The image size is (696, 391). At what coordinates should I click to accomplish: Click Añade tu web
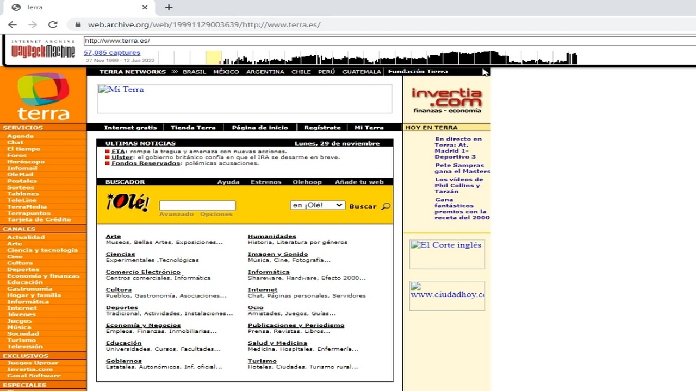coord(359,182)
